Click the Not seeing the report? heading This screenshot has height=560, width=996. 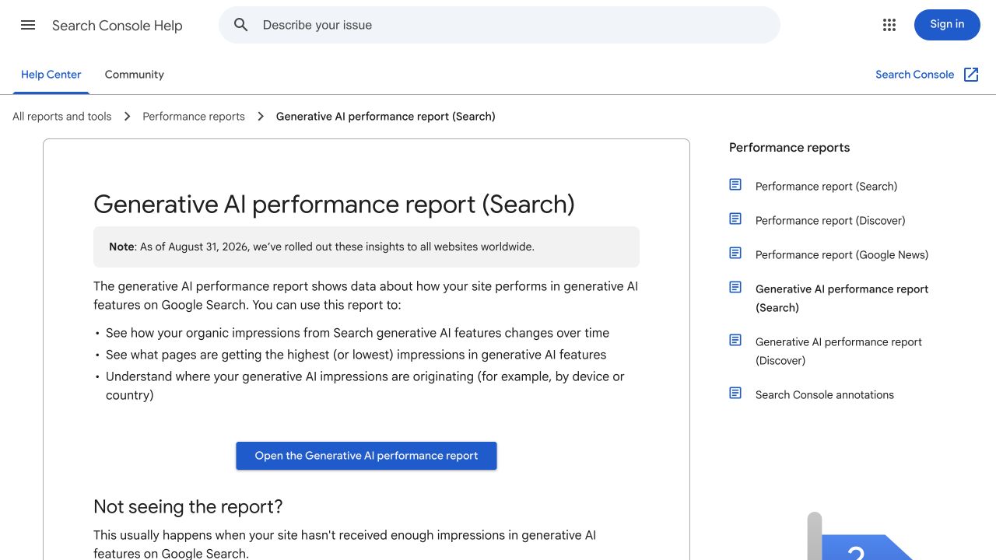pos(188,507)
